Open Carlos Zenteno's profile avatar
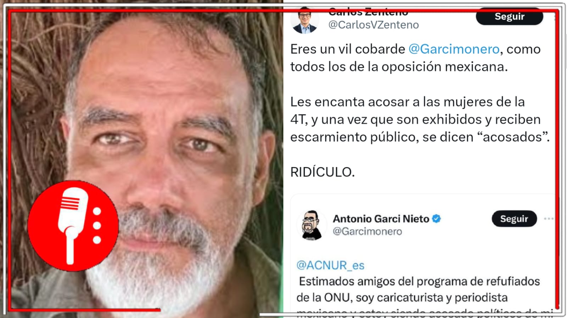Viewport: 567px width, 318px height. (x=304, y=21)
